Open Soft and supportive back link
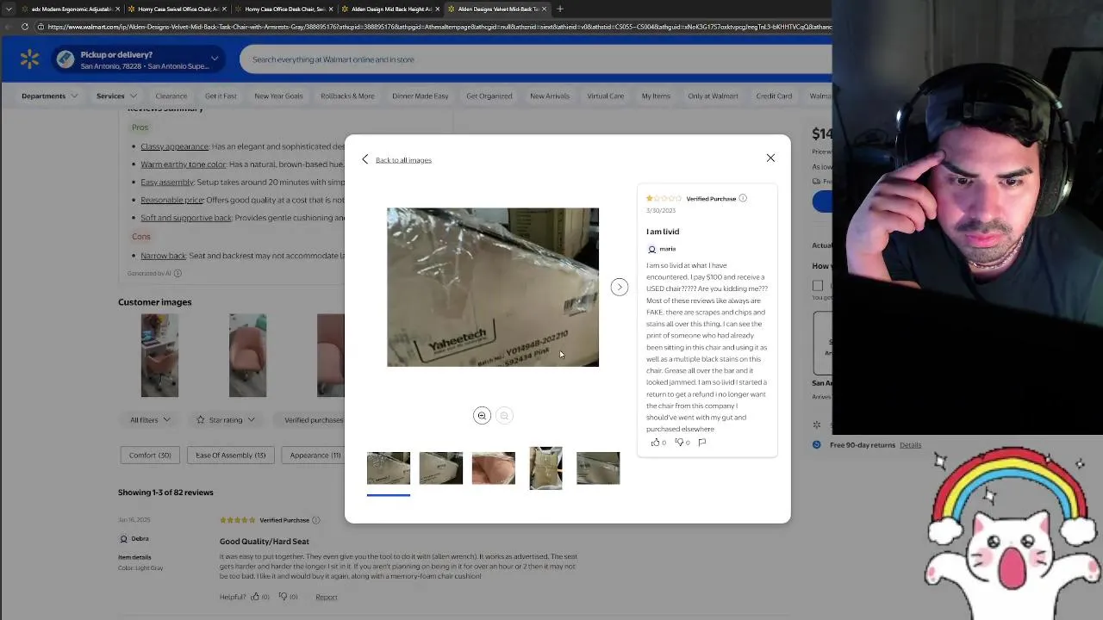 [186, 218]
